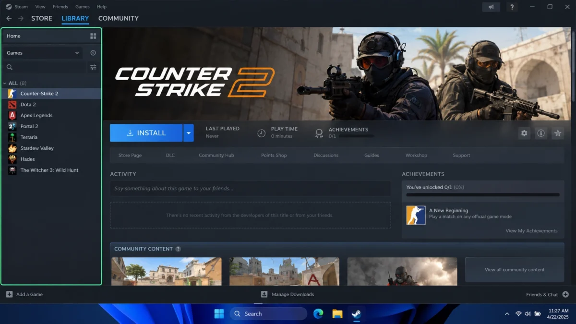Viewport: 576px width, 324px height.
Task: Open the Community Hub link
Action: coord(216,155)
